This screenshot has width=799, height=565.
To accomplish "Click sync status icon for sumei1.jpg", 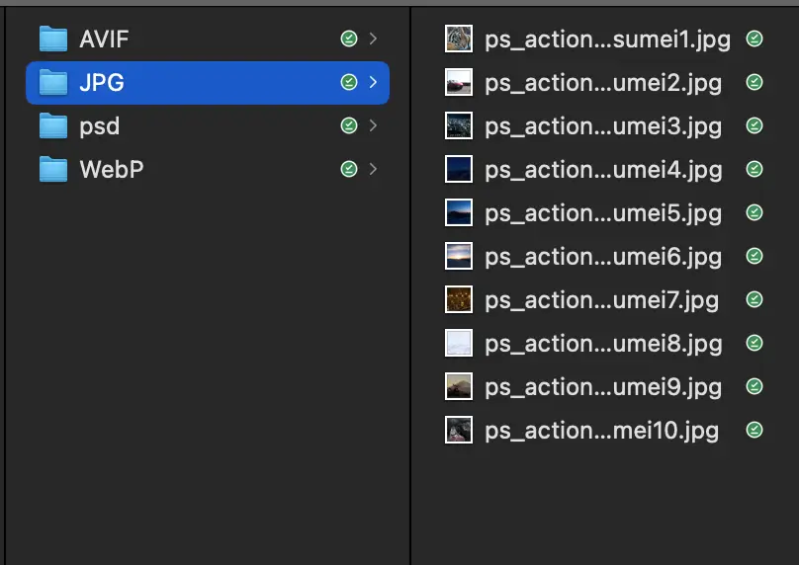I will 755,40.
